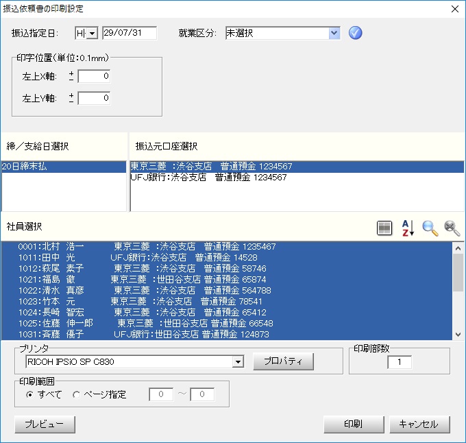The height and width of the screenshot is (443, 466).
Task: Click the clear search magnifier icon
Action: 452,228
